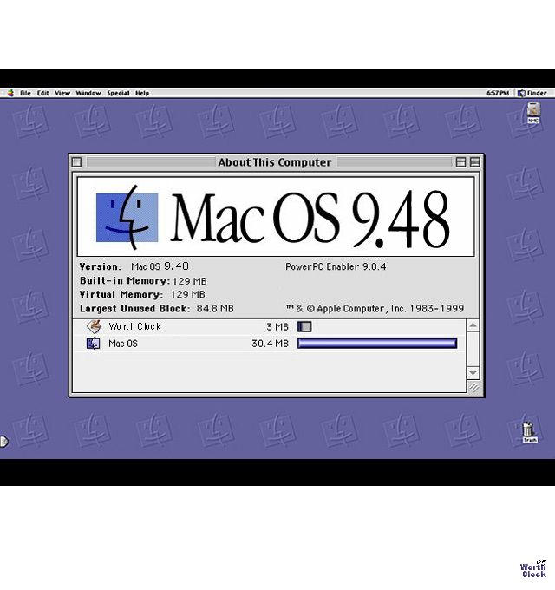Image resolution: width=555 pixels, height=590 pixels.
Task: Click the Mac OS system icon in list
Action: [x=94, y=344]
